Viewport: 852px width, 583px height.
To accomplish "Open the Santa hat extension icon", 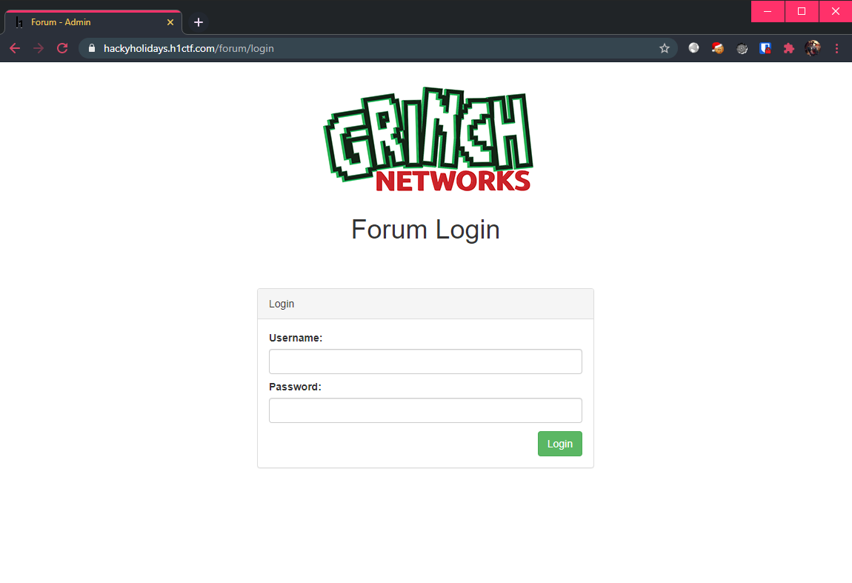I will pos(718,48).
